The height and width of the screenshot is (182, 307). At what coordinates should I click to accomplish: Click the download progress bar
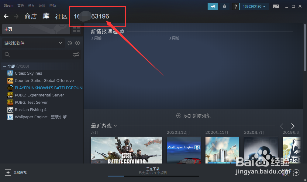(x=153, y=176)
